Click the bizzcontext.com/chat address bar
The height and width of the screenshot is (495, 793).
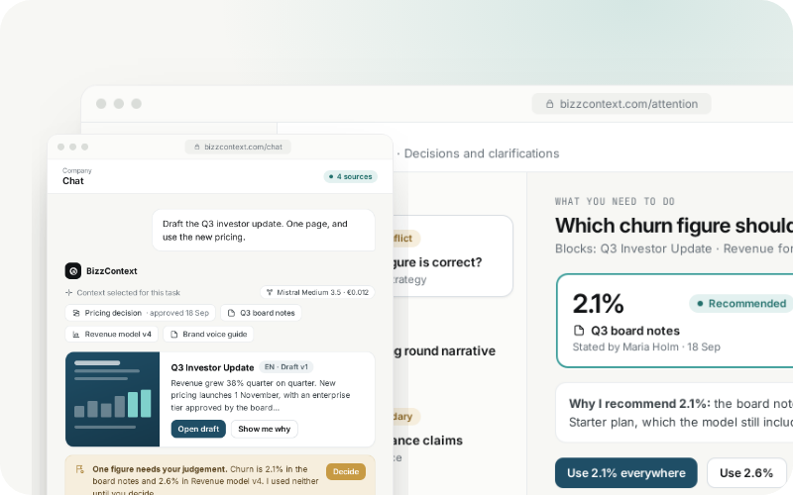coord(238,147)
